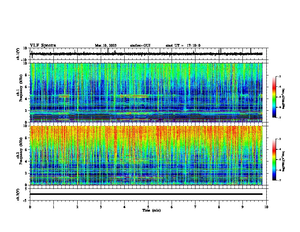Click the "ch.3(V)" axis label

[x=18, y=195]
